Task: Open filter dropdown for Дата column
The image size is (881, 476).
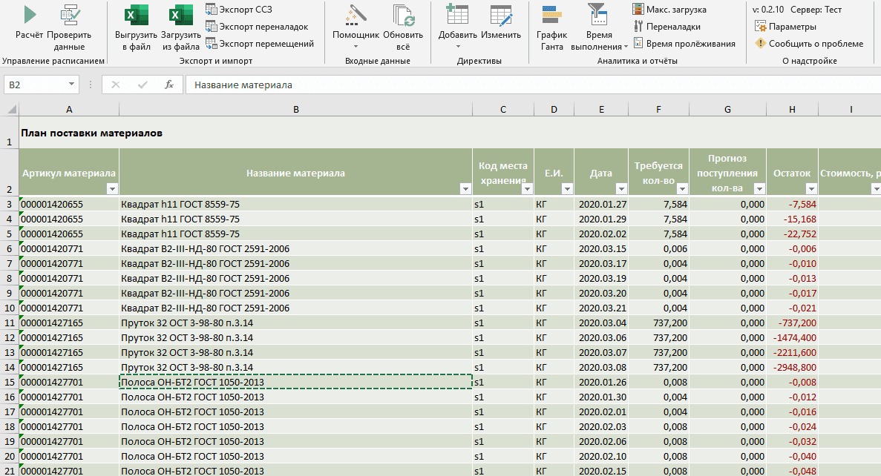Action: (x=620, y=188)
